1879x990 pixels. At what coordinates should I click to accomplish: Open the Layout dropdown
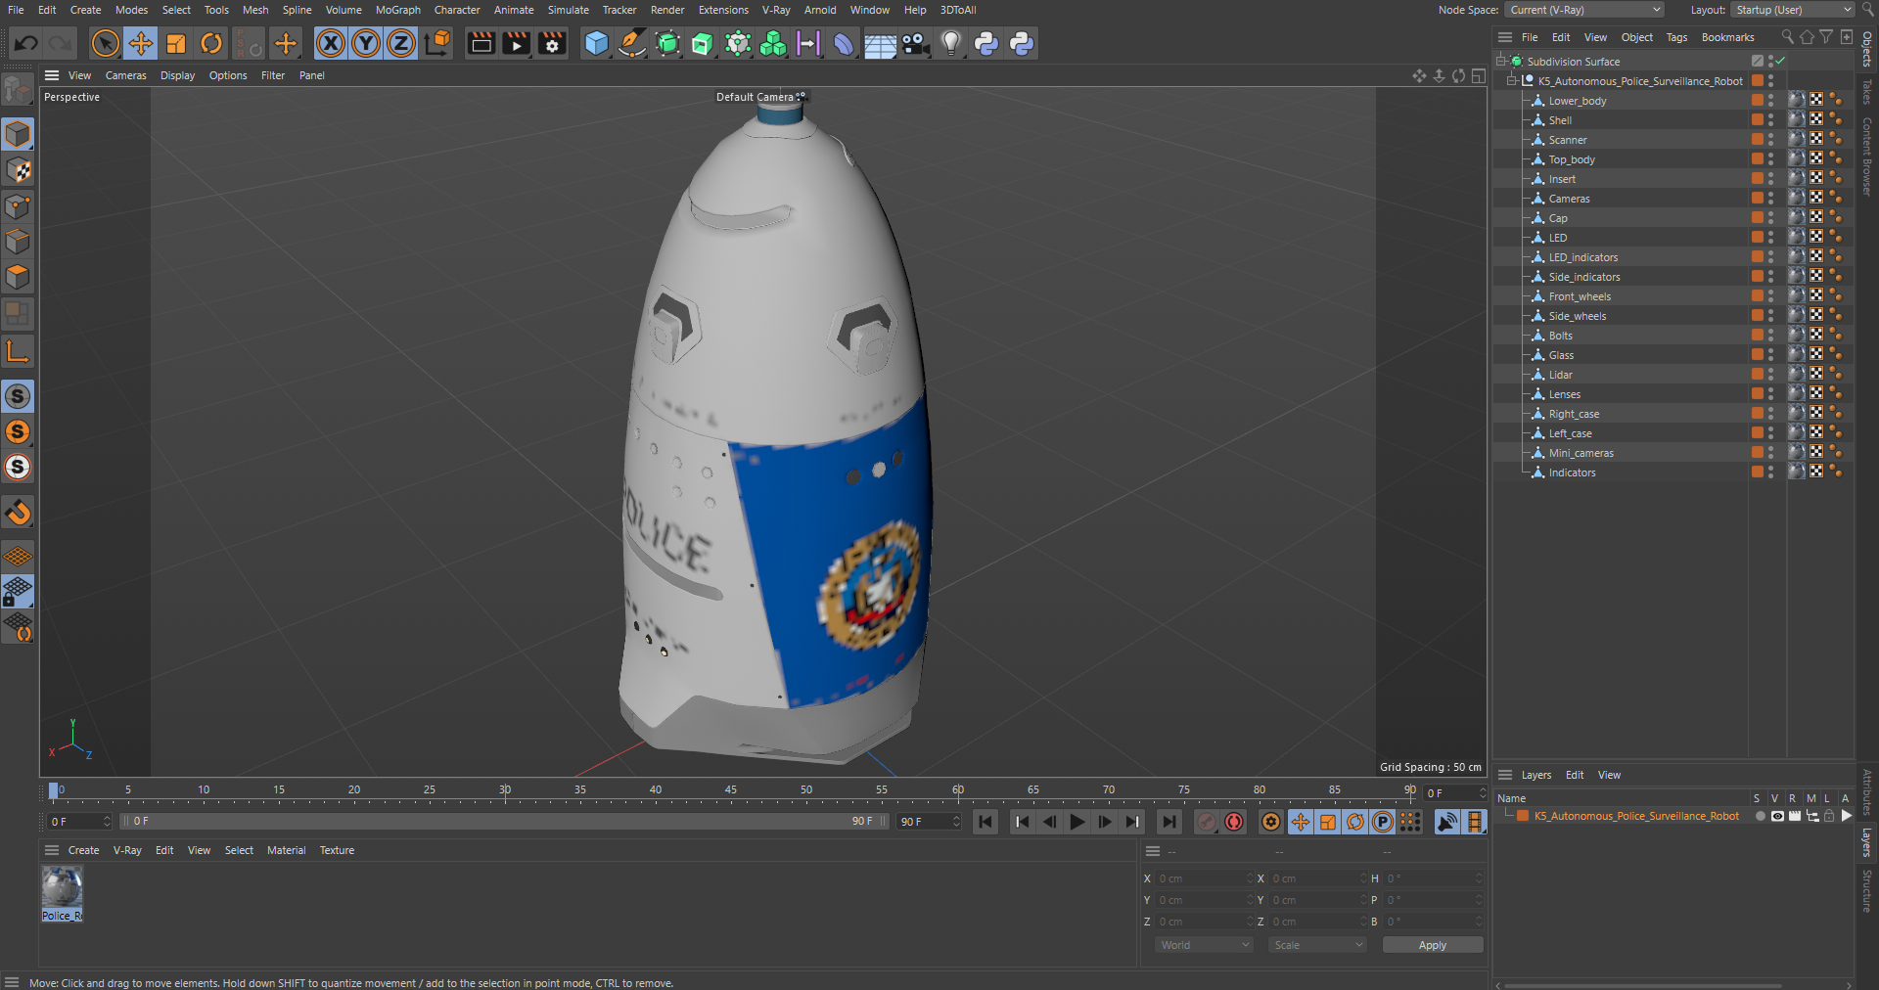click(x=1792, y=10)
